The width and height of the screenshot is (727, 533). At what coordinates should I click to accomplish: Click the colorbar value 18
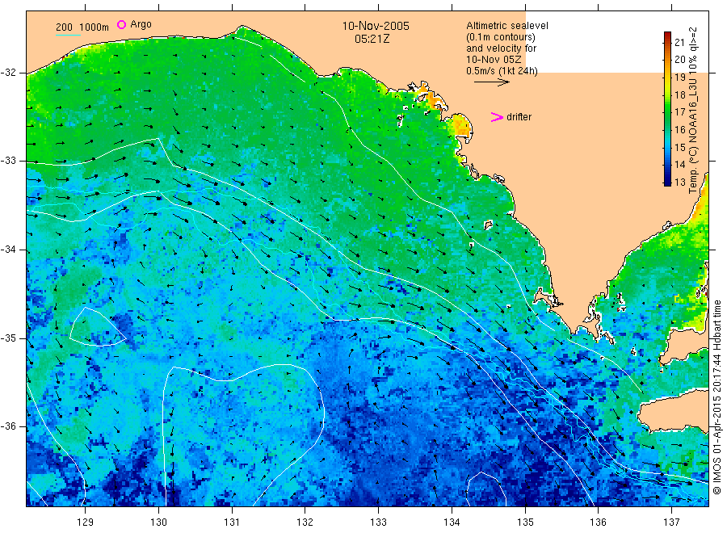click(679, 94)
